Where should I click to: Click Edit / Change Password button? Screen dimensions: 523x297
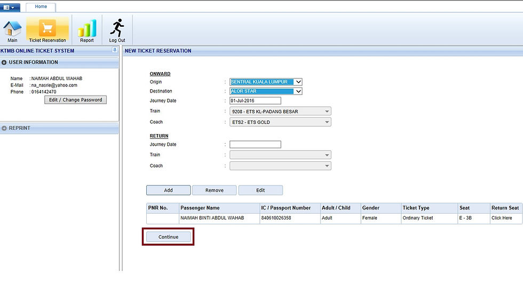coord(75,100)
